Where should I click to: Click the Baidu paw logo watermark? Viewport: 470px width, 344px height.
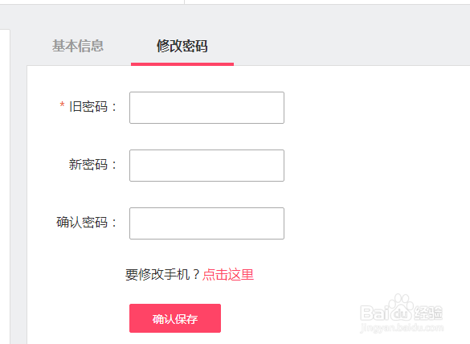coord(400,308)
